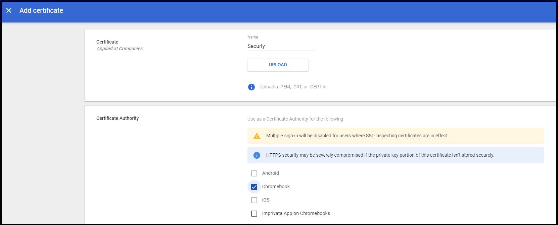Enable the Android checkbox

pyautogui.click(x=254, y=173)
